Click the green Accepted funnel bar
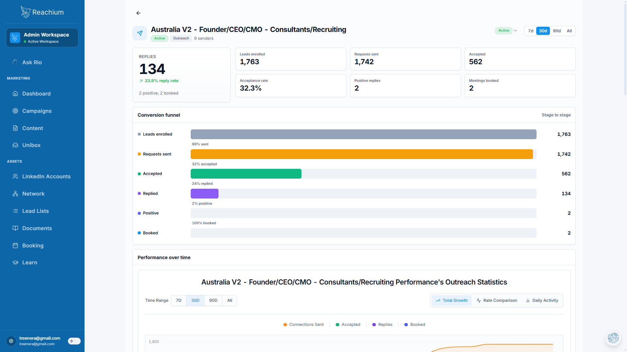This screenshot has width=627, height=352. click(x=246, y=174)
